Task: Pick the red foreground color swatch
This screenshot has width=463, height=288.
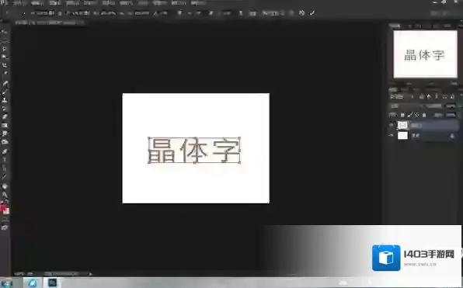Action: coord(3,209)
